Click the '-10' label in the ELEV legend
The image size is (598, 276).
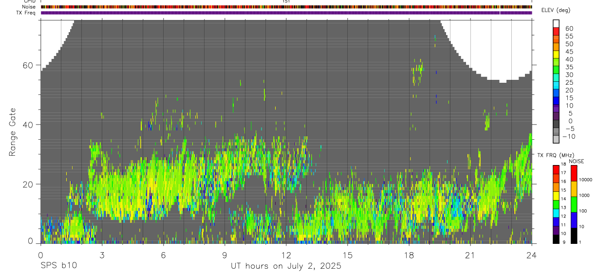(x=568, y=136)
